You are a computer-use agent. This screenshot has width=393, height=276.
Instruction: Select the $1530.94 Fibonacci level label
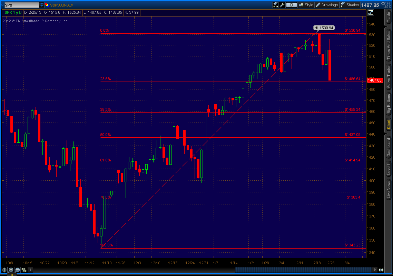[352, 31]
